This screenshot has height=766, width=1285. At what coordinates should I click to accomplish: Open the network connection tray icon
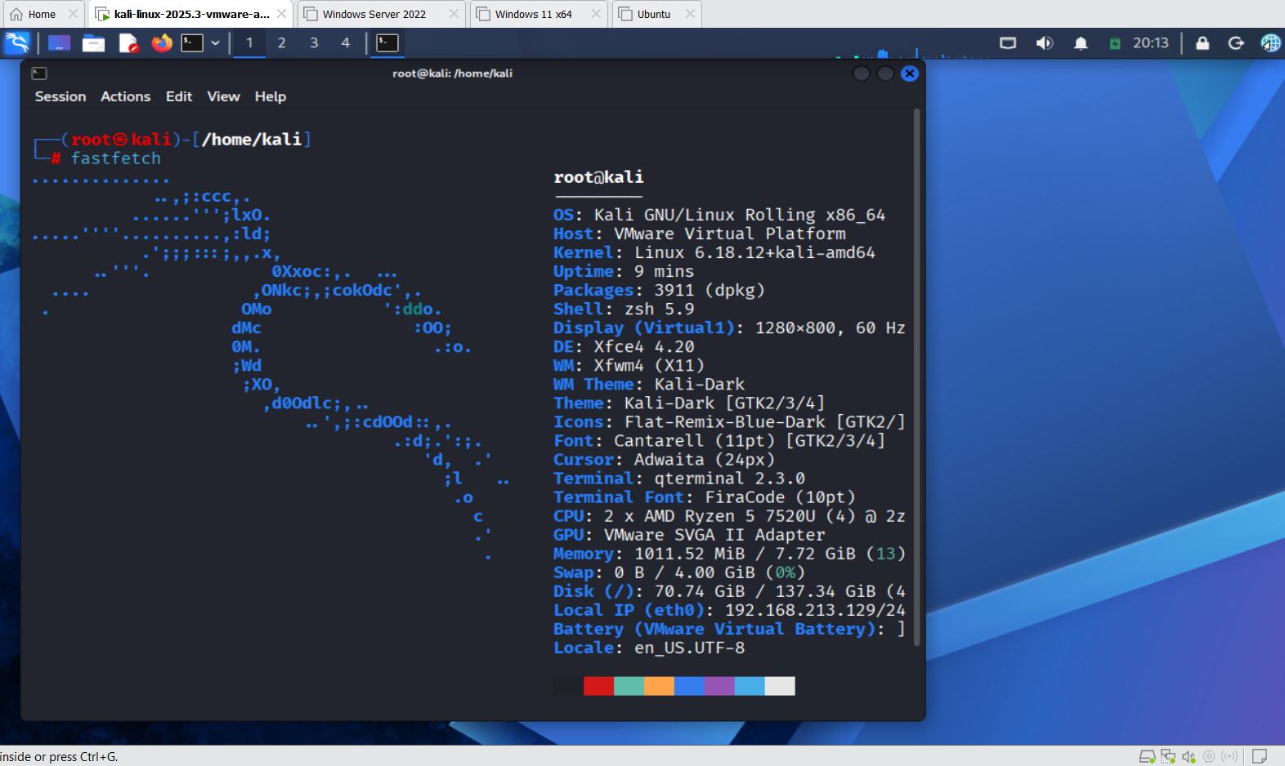click(1008, 43)
